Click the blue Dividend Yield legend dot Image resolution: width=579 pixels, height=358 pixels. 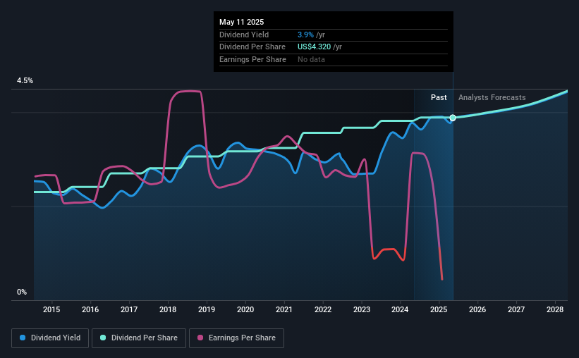pyautogui.click(x=23, y=338)
